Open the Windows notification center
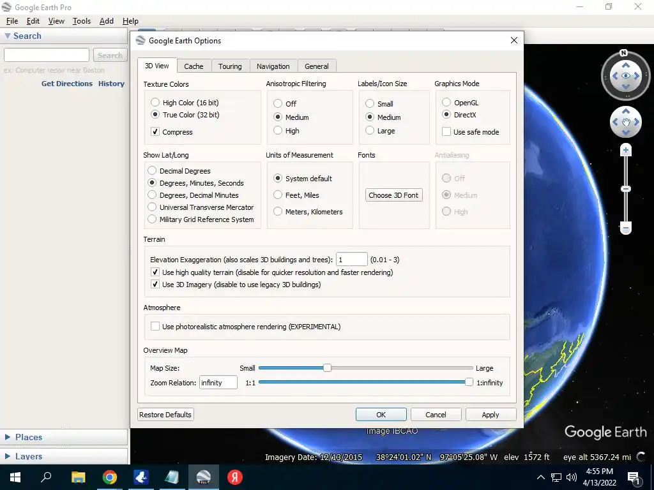 point(634,478)
